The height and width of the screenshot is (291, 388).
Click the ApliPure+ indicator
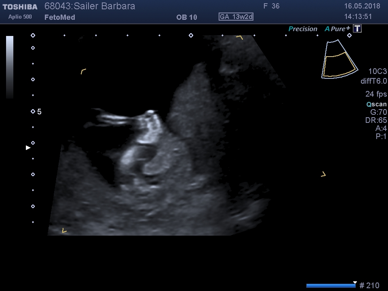coord(337,29)
